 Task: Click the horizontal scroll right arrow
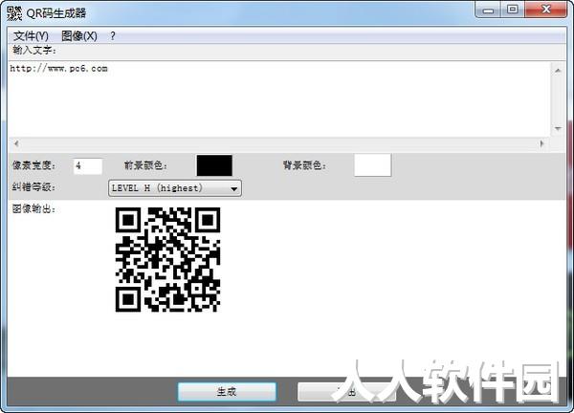click(542, 143)
